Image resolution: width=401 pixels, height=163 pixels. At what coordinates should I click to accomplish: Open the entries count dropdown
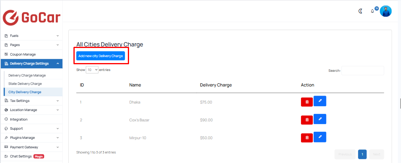click(x=92, y=70)
